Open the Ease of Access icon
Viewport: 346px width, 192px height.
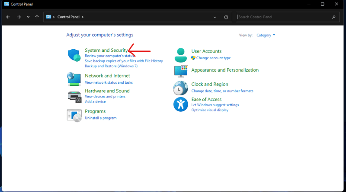point(181,104)
